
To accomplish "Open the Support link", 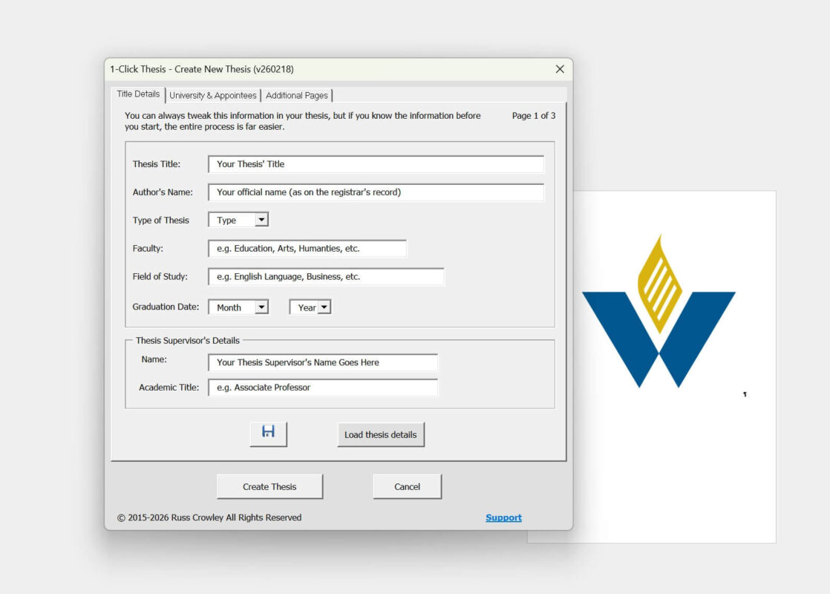I will point(503,518).
